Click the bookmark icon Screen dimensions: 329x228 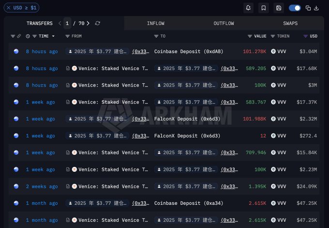click(x=264, y=8)
